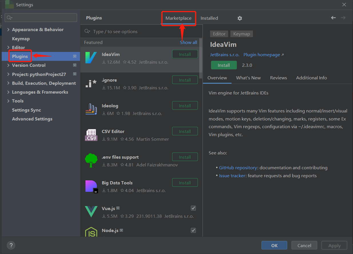This screenshot has height=254, width=353.
Task: Click the Big Data Tools plugin logo
Action: pyautogui.click(x=91, y=187)
